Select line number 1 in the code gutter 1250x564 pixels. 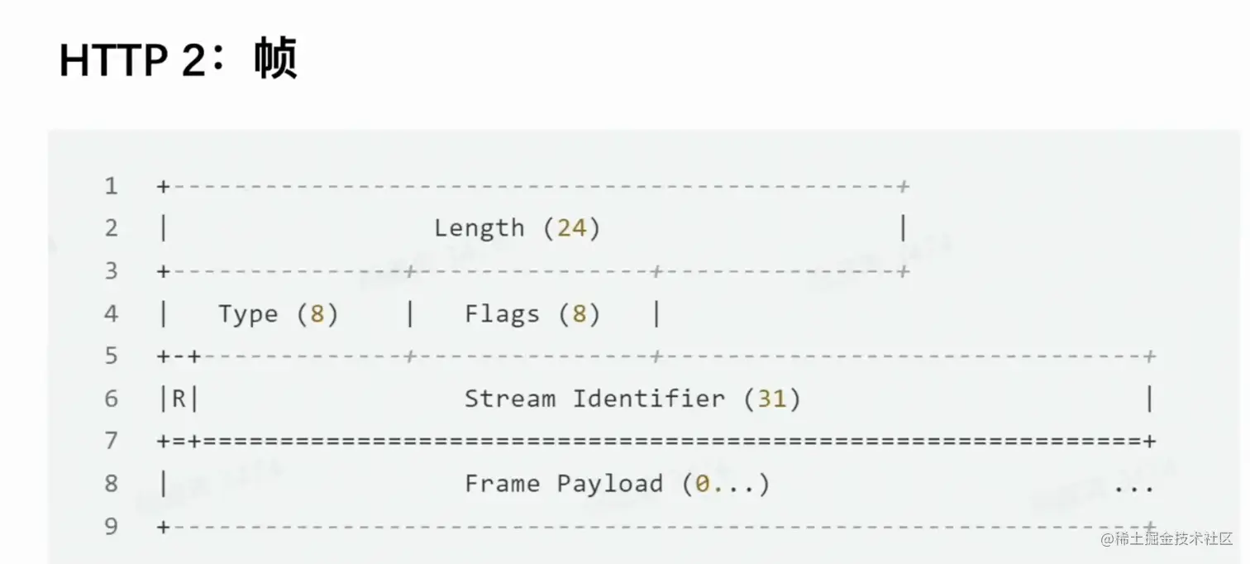(112, 186)
